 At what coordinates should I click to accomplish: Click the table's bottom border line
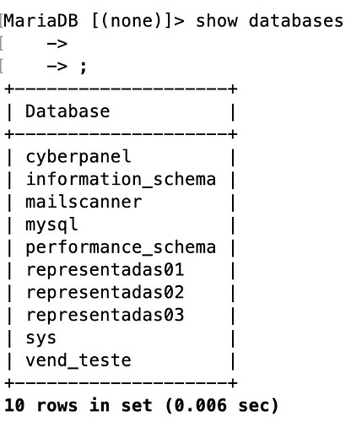coord(121,383)
